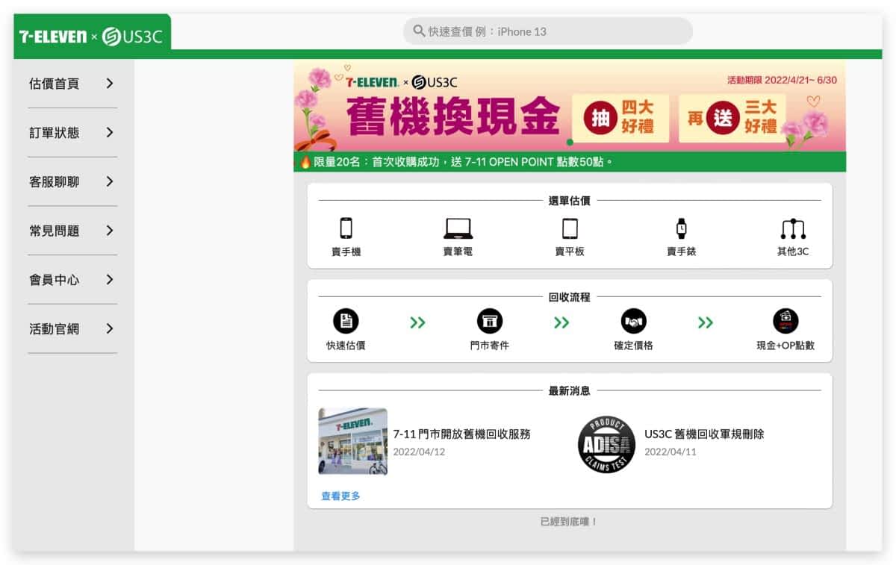Click the 舊機換現金 promotional banner

coord(570,107)
